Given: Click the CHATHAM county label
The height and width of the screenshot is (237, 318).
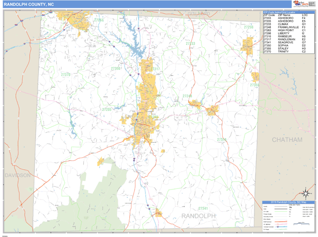Looking at the screenshot, I should tap(287, 140).
